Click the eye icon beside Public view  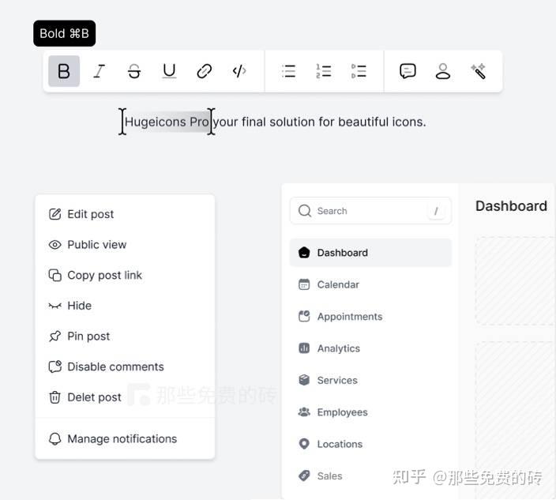point(55,245)
